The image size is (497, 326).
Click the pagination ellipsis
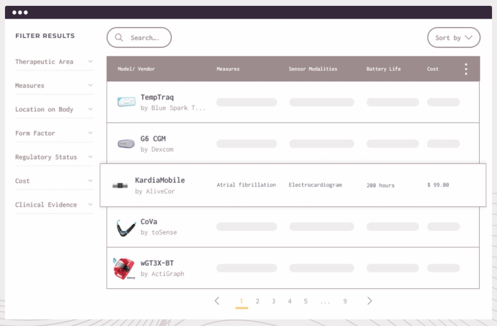click(x=325, y=302)
